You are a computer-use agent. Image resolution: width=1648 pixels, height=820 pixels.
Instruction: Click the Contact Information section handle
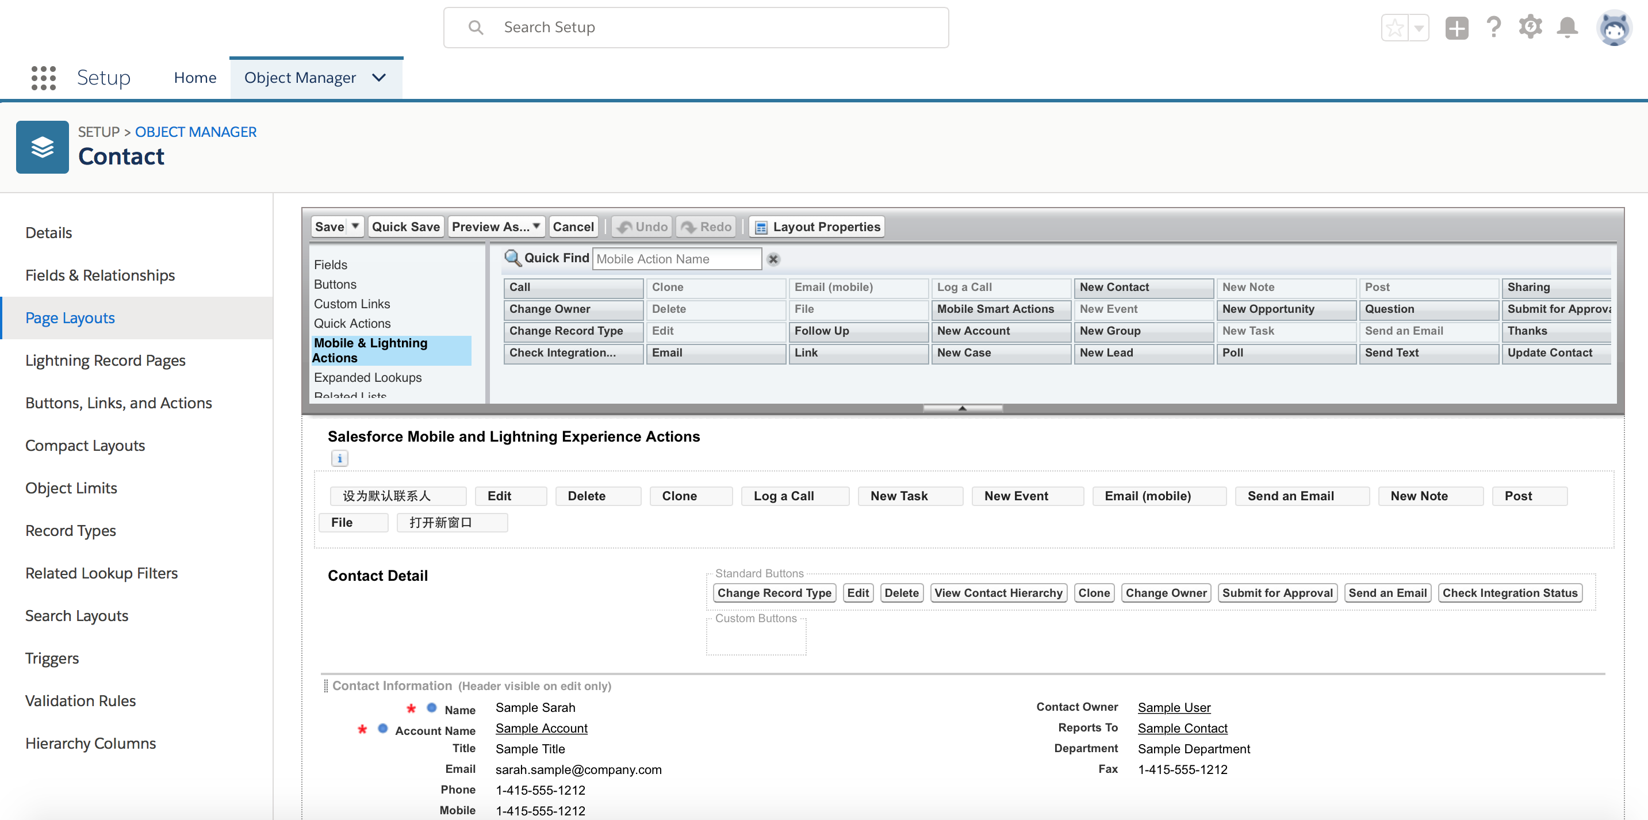coord(326,685)
